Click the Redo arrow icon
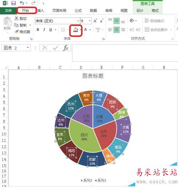 tap(33, 3)
